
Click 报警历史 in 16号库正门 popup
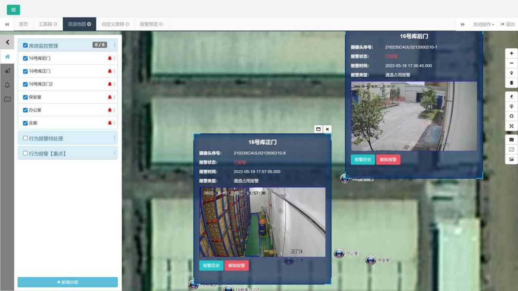[x=211, y=266]
